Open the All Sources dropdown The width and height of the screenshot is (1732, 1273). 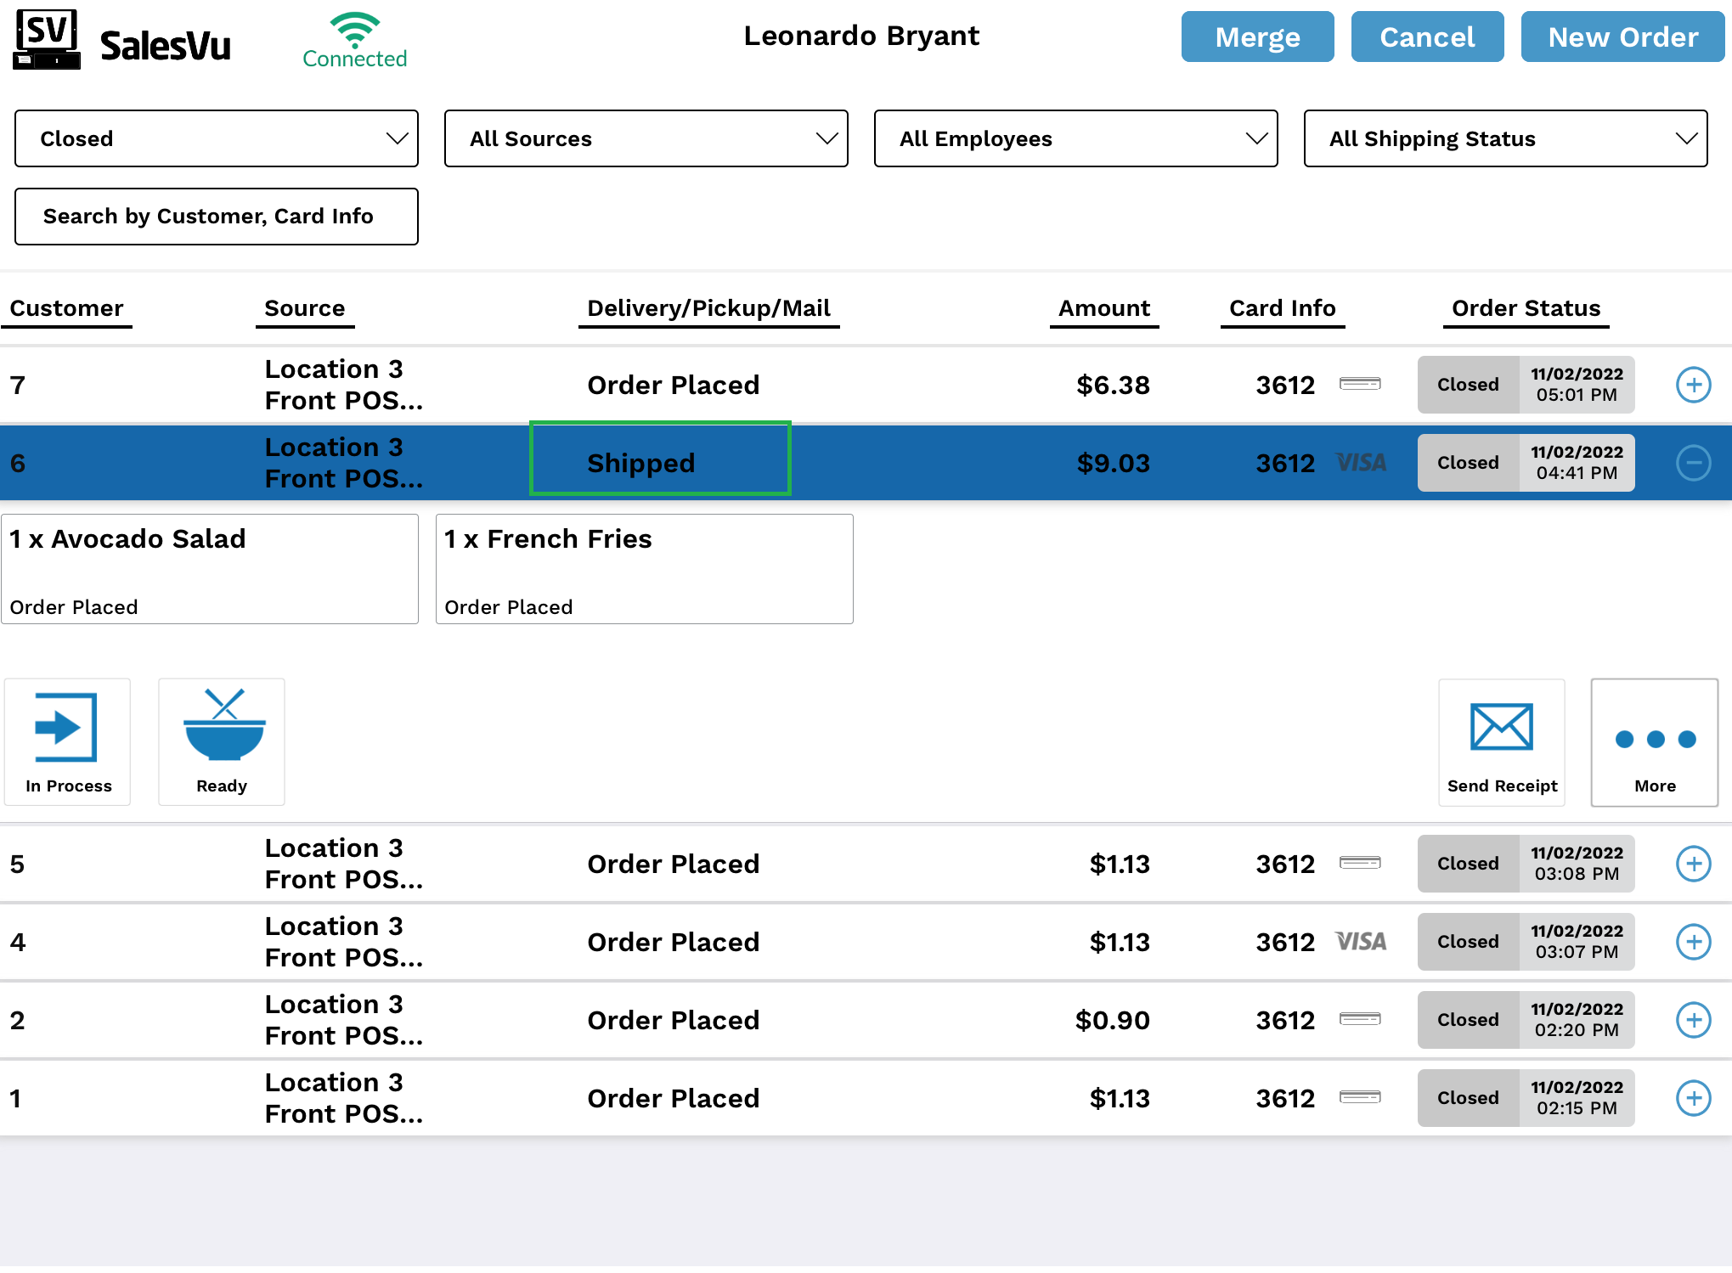tap(646, 138)
